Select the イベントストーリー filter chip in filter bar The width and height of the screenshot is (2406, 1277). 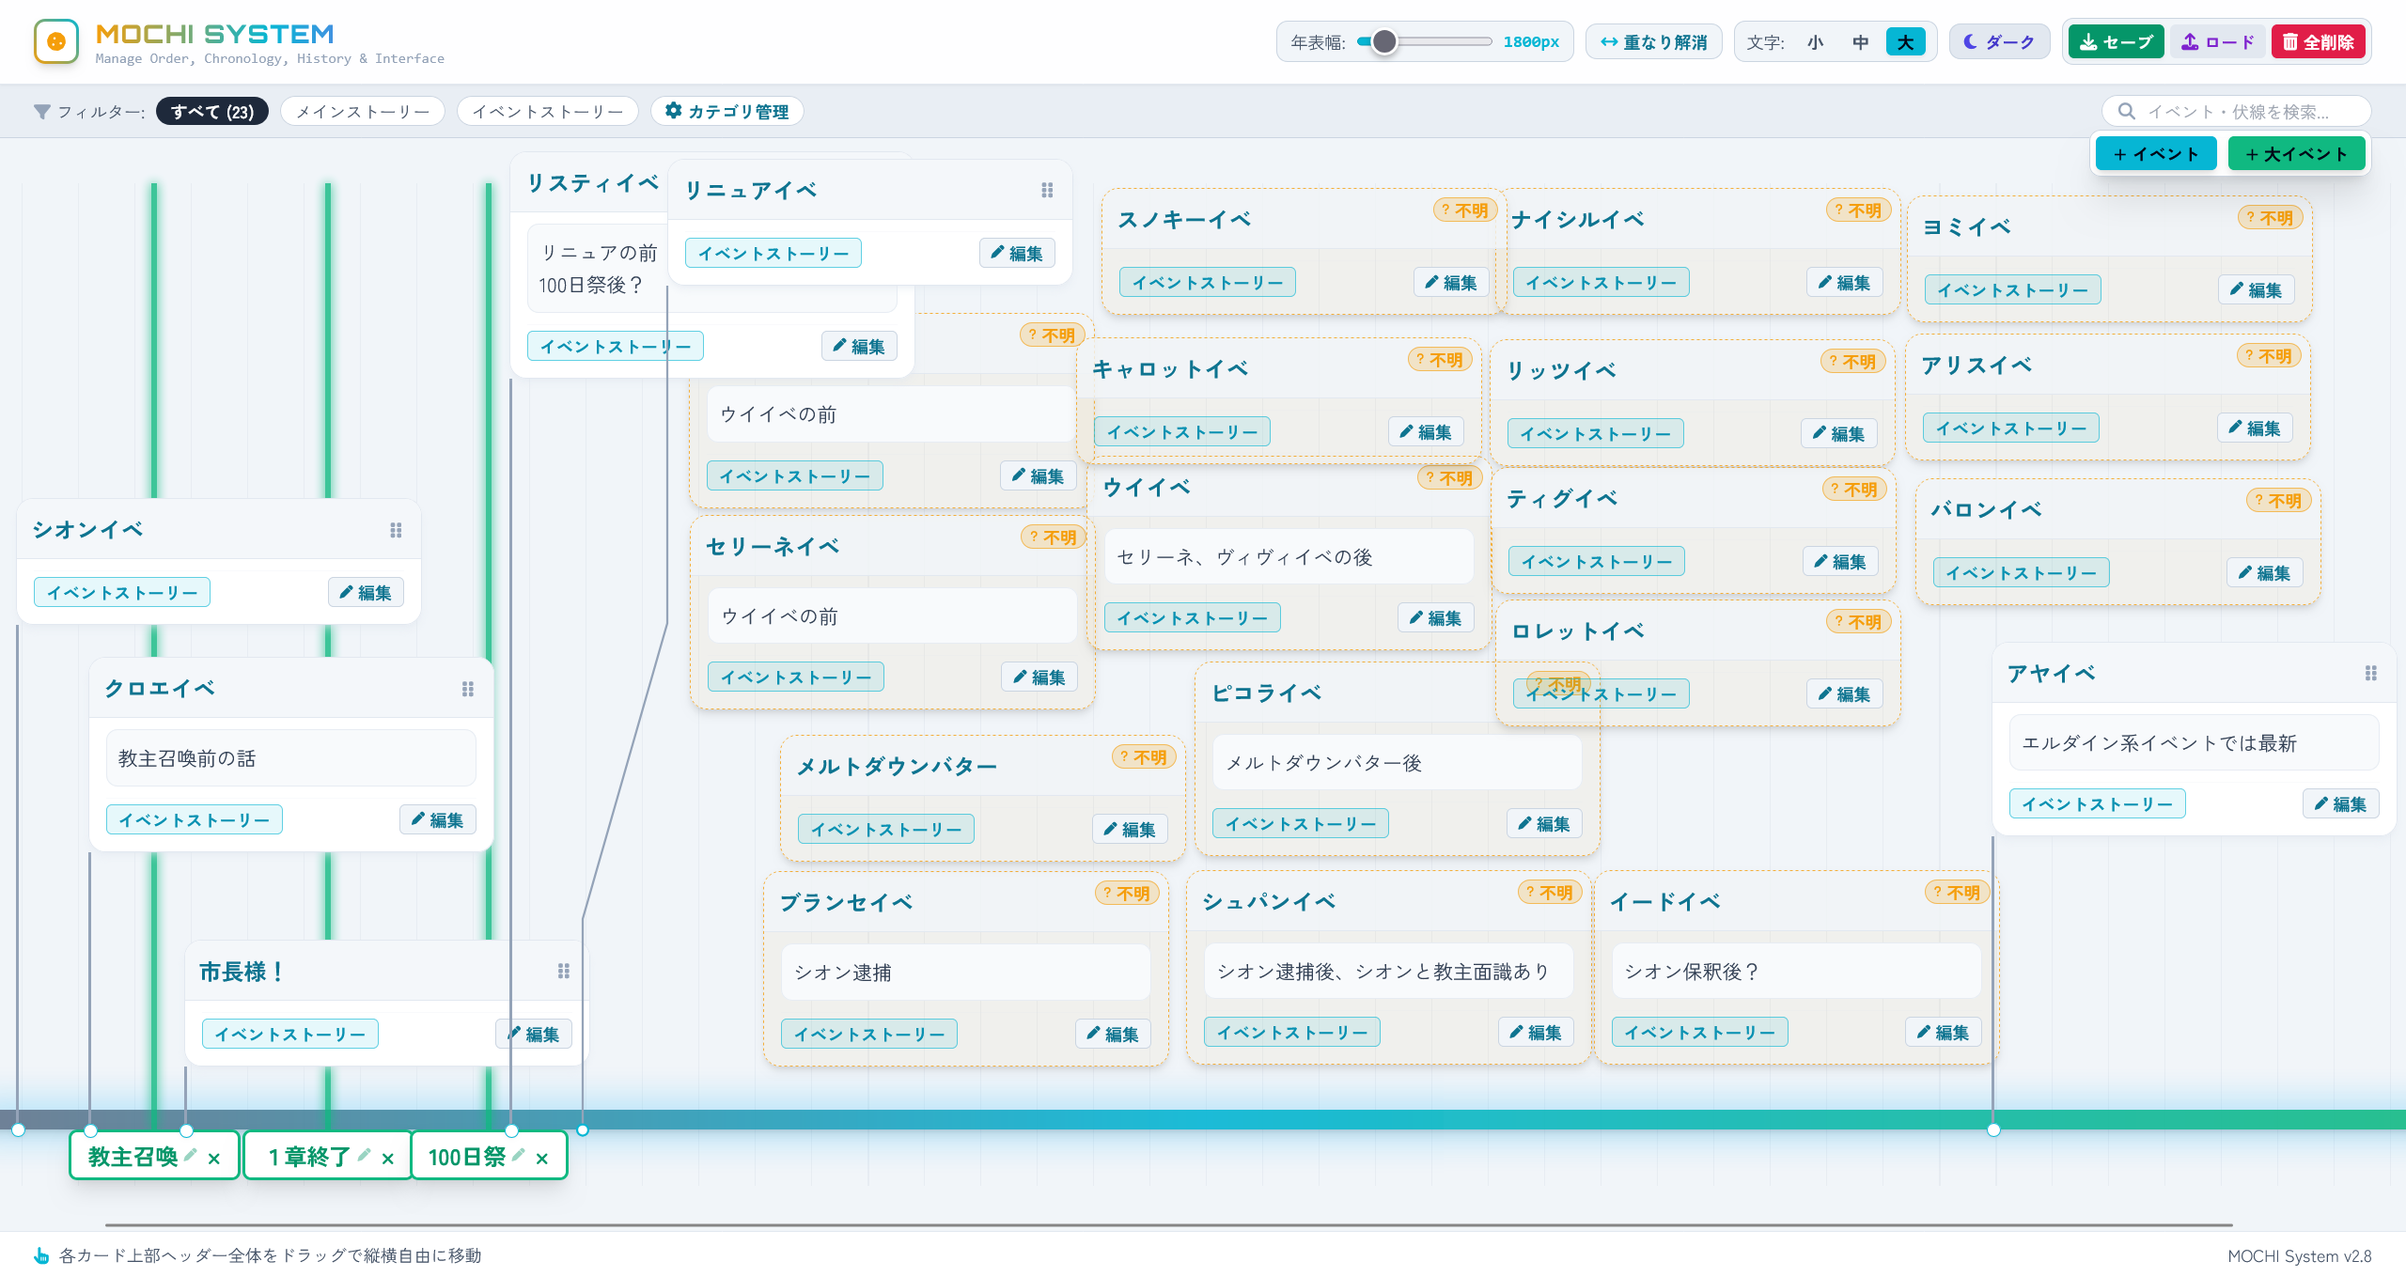pyautogui.click(x=548, y=112)
